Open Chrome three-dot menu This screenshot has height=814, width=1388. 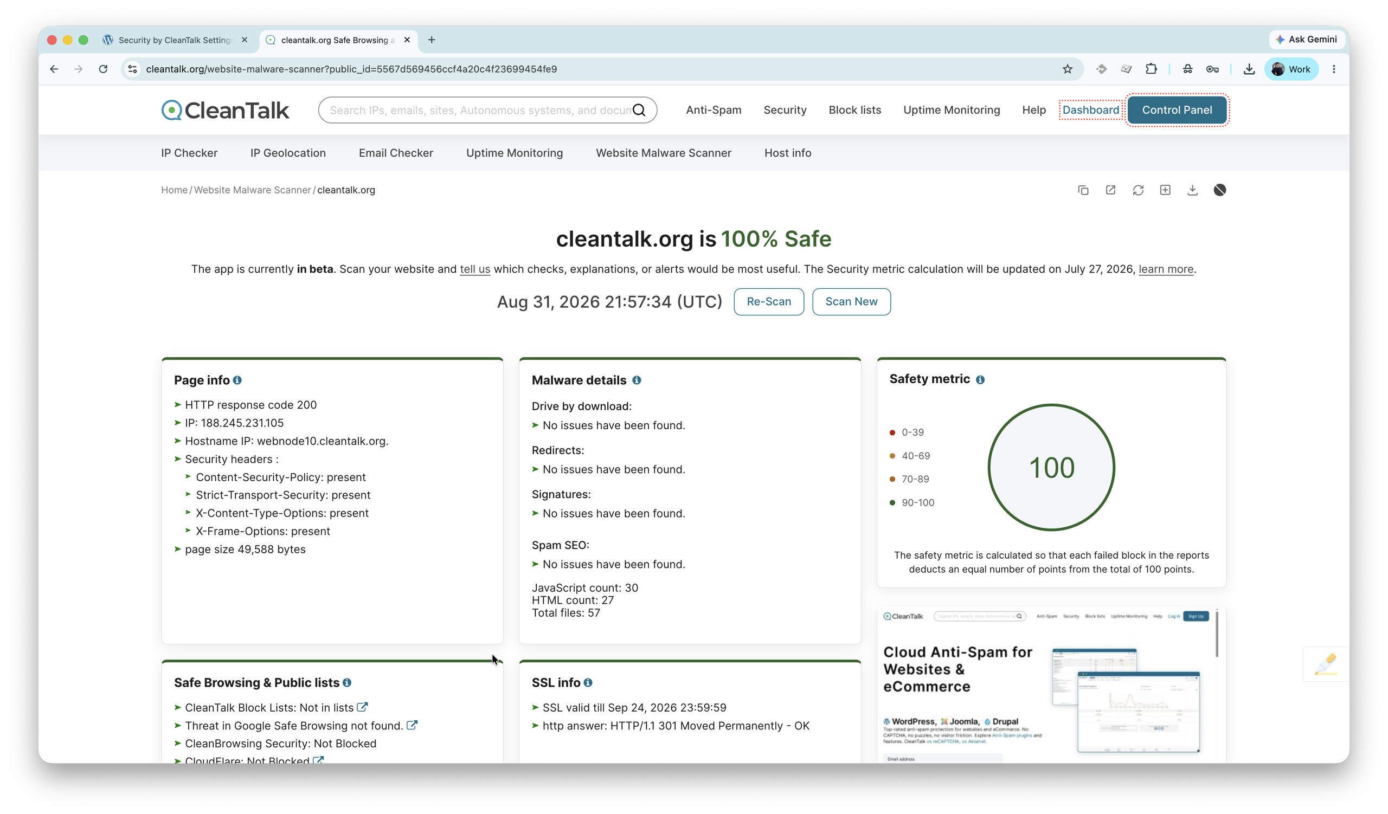(1333, 69)
